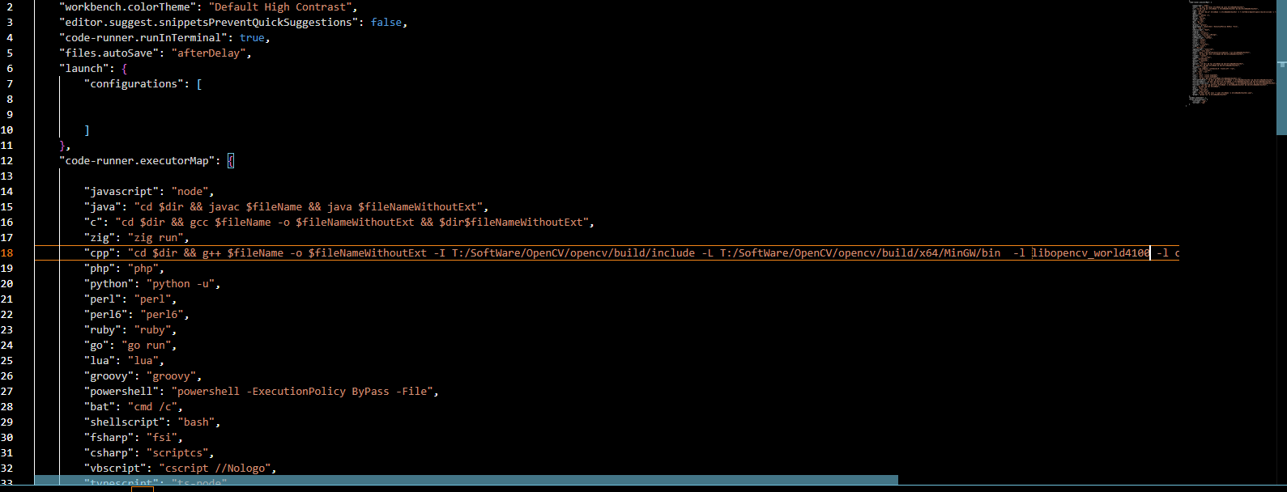The image size is (1287, 492).
Task: Click line number 12 in the gutter
Action: (x=7, y=160)
